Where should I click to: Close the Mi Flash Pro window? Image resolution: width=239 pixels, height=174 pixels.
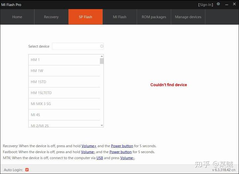(234, 4)
